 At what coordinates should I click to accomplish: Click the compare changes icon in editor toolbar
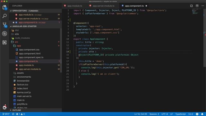191,6
